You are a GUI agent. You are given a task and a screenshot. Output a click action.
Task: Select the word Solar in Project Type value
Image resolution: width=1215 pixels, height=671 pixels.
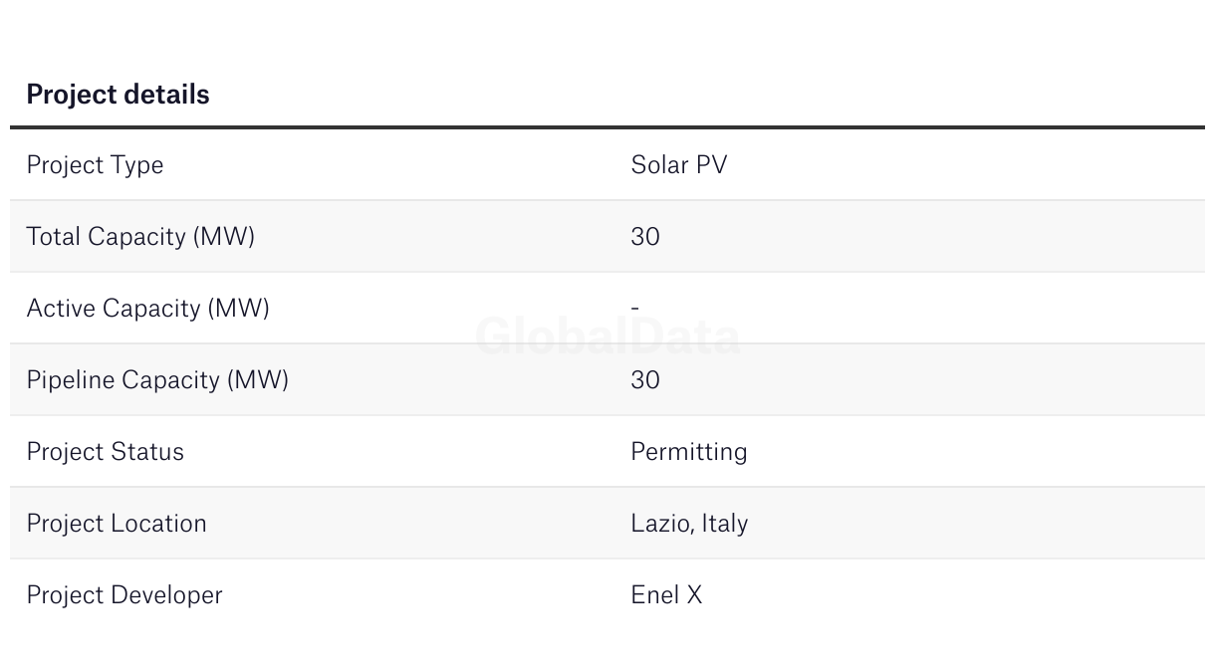[658, 164]
